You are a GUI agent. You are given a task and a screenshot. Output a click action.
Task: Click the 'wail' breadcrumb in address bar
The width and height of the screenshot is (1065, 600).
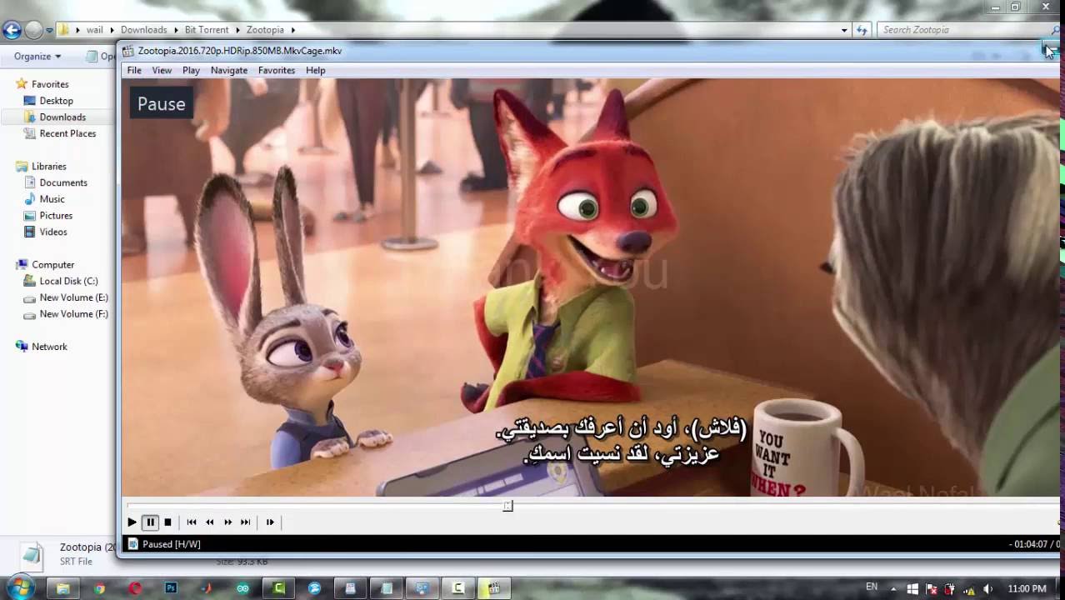click(95, 30)
